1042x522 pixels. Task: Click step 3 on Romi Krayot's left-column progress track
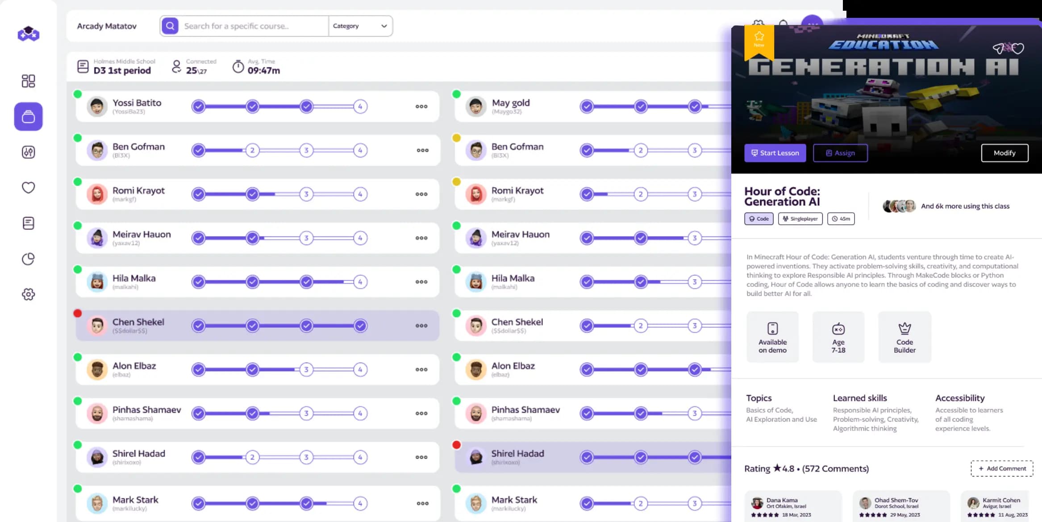click(306, 194)
